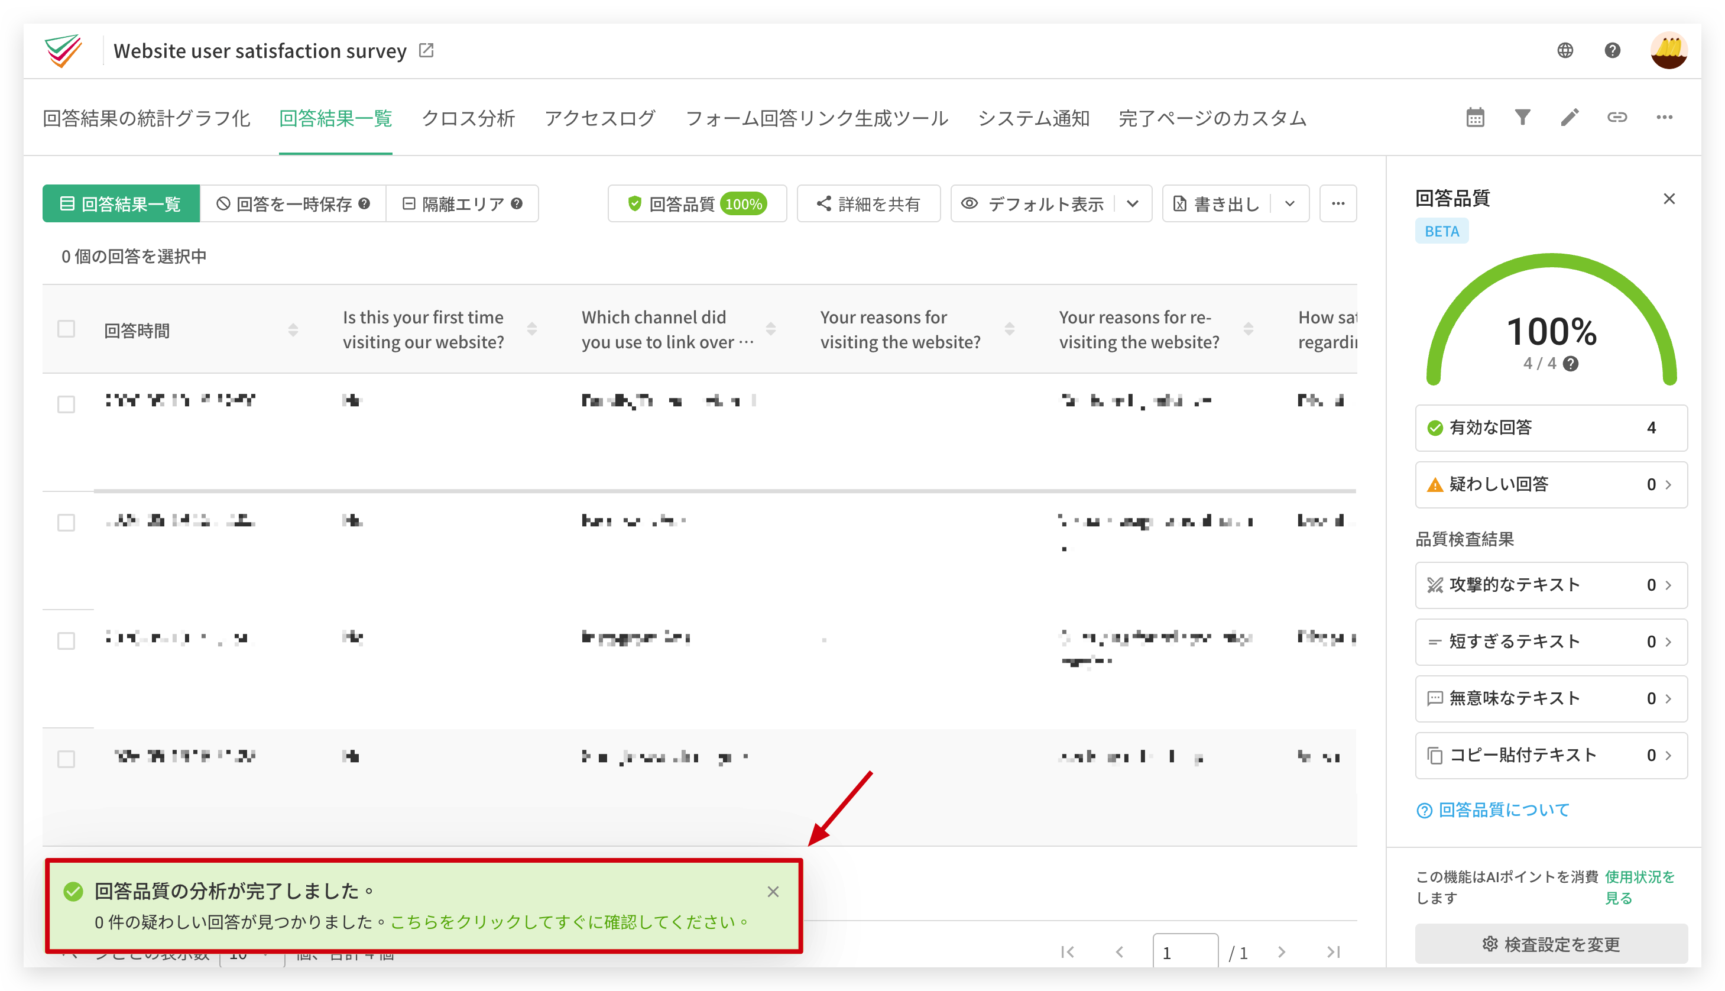Switch to 回答結果の統計グラフ化 tab
Viewport: 1725px width, 991px height.
coord(146,118)
